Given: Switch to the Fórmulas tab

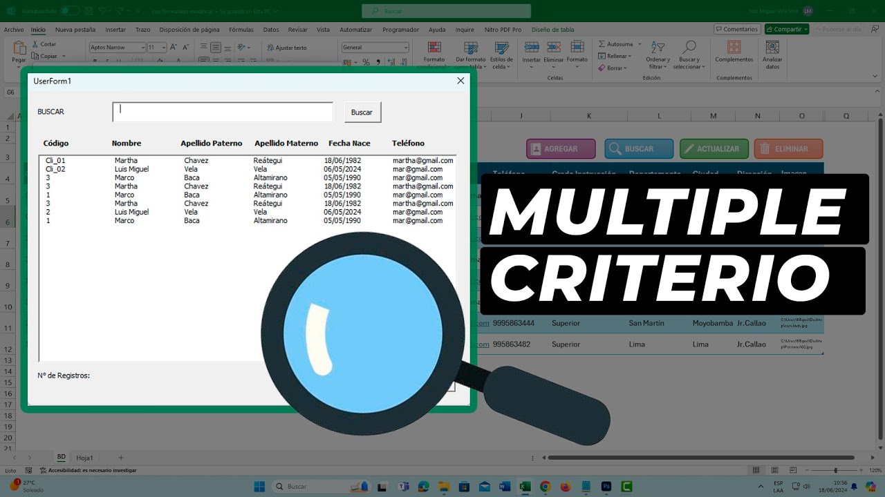Looking at the screenshot, I should tap(241, 30).
